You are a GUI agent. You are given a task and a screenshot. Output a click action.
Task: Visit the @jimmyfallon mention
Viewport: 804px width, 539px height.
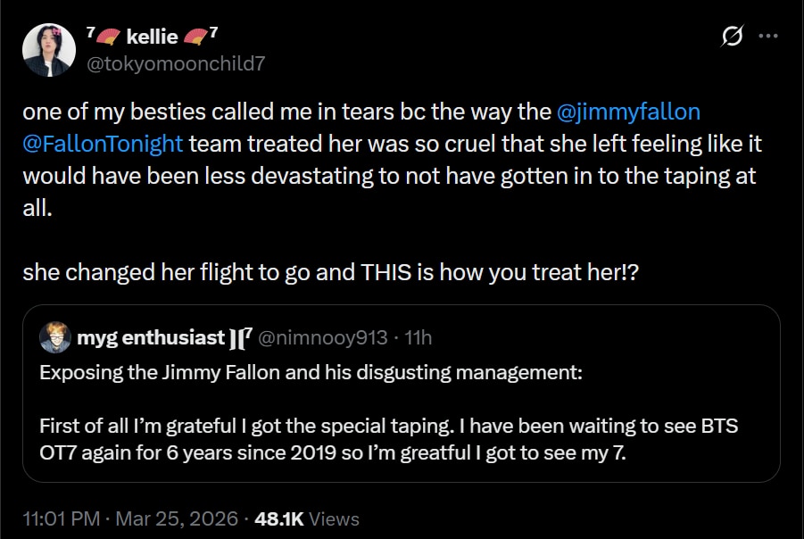click(x=628, y=112)
